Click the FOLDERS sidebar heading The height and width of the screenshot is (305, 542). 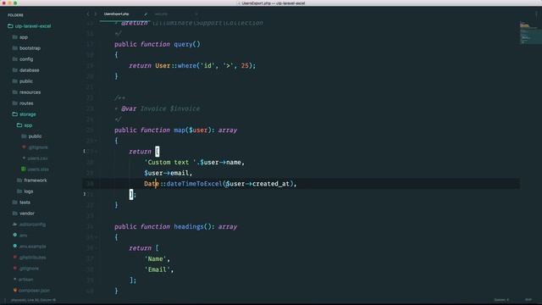coord(15,15)
